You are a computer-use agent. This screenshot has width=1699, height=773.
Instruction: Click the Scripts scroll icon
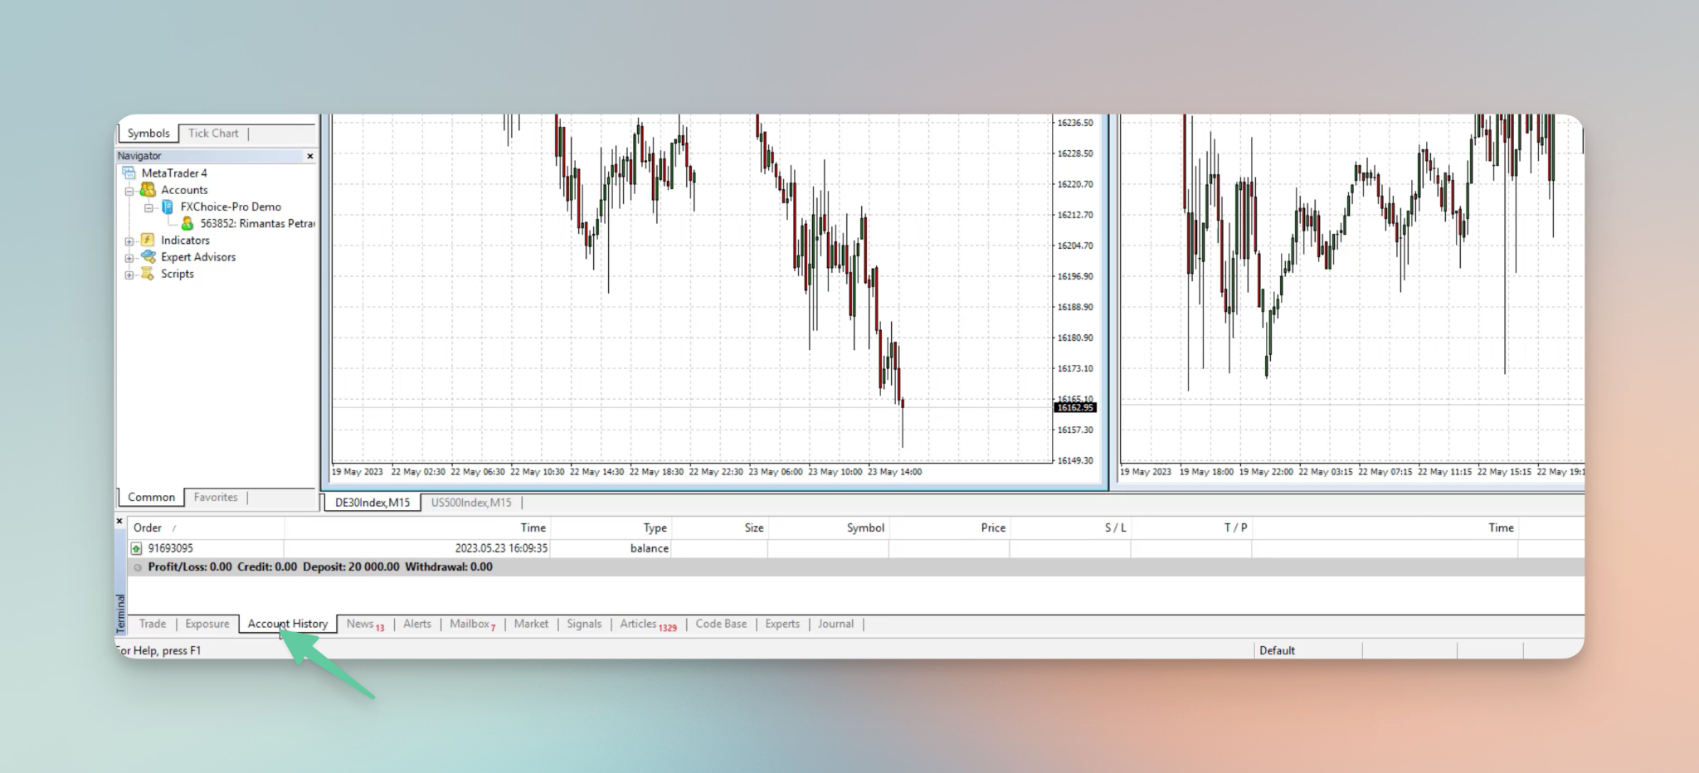point(148,274)
